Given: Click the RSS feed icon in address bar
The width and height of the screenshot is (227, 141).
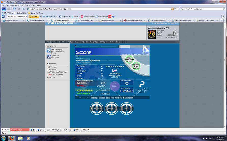Looking at the screenshot, I should click(x=173, y=9).
